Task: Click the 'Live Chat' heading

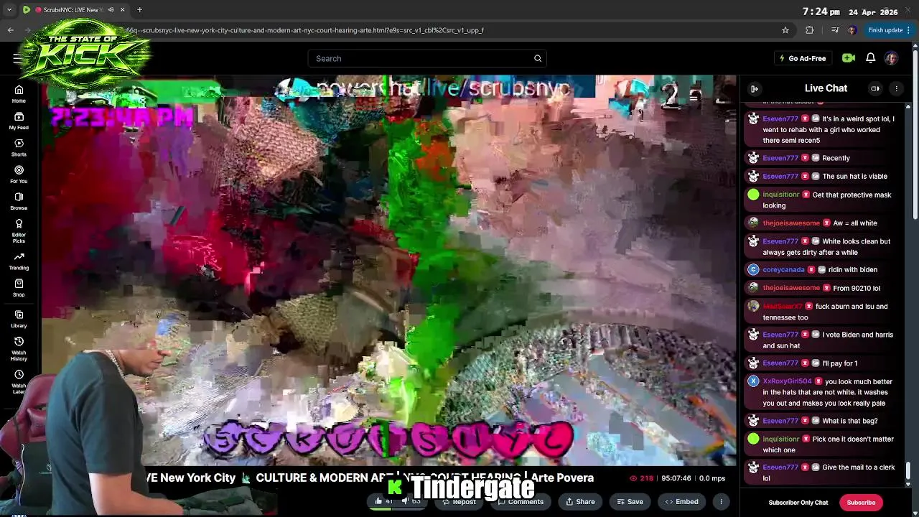Action: pyautogui.click(x=826, y=88)
